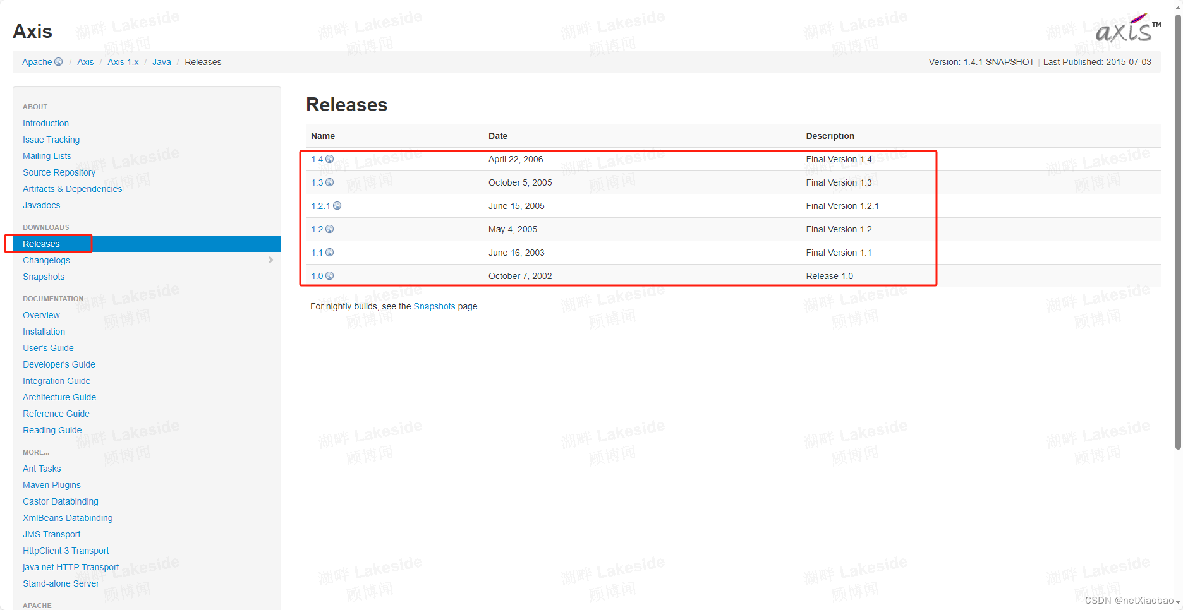The height and width of the screenshot is (610, 1183).
Task: Open the User's Guide
Action: tap(48, 348)
